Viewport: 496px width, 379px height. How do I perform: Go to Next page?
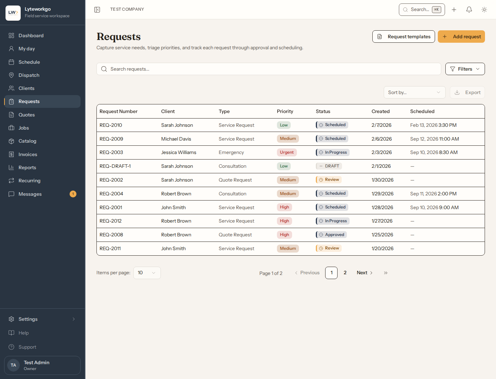[365, 273]
